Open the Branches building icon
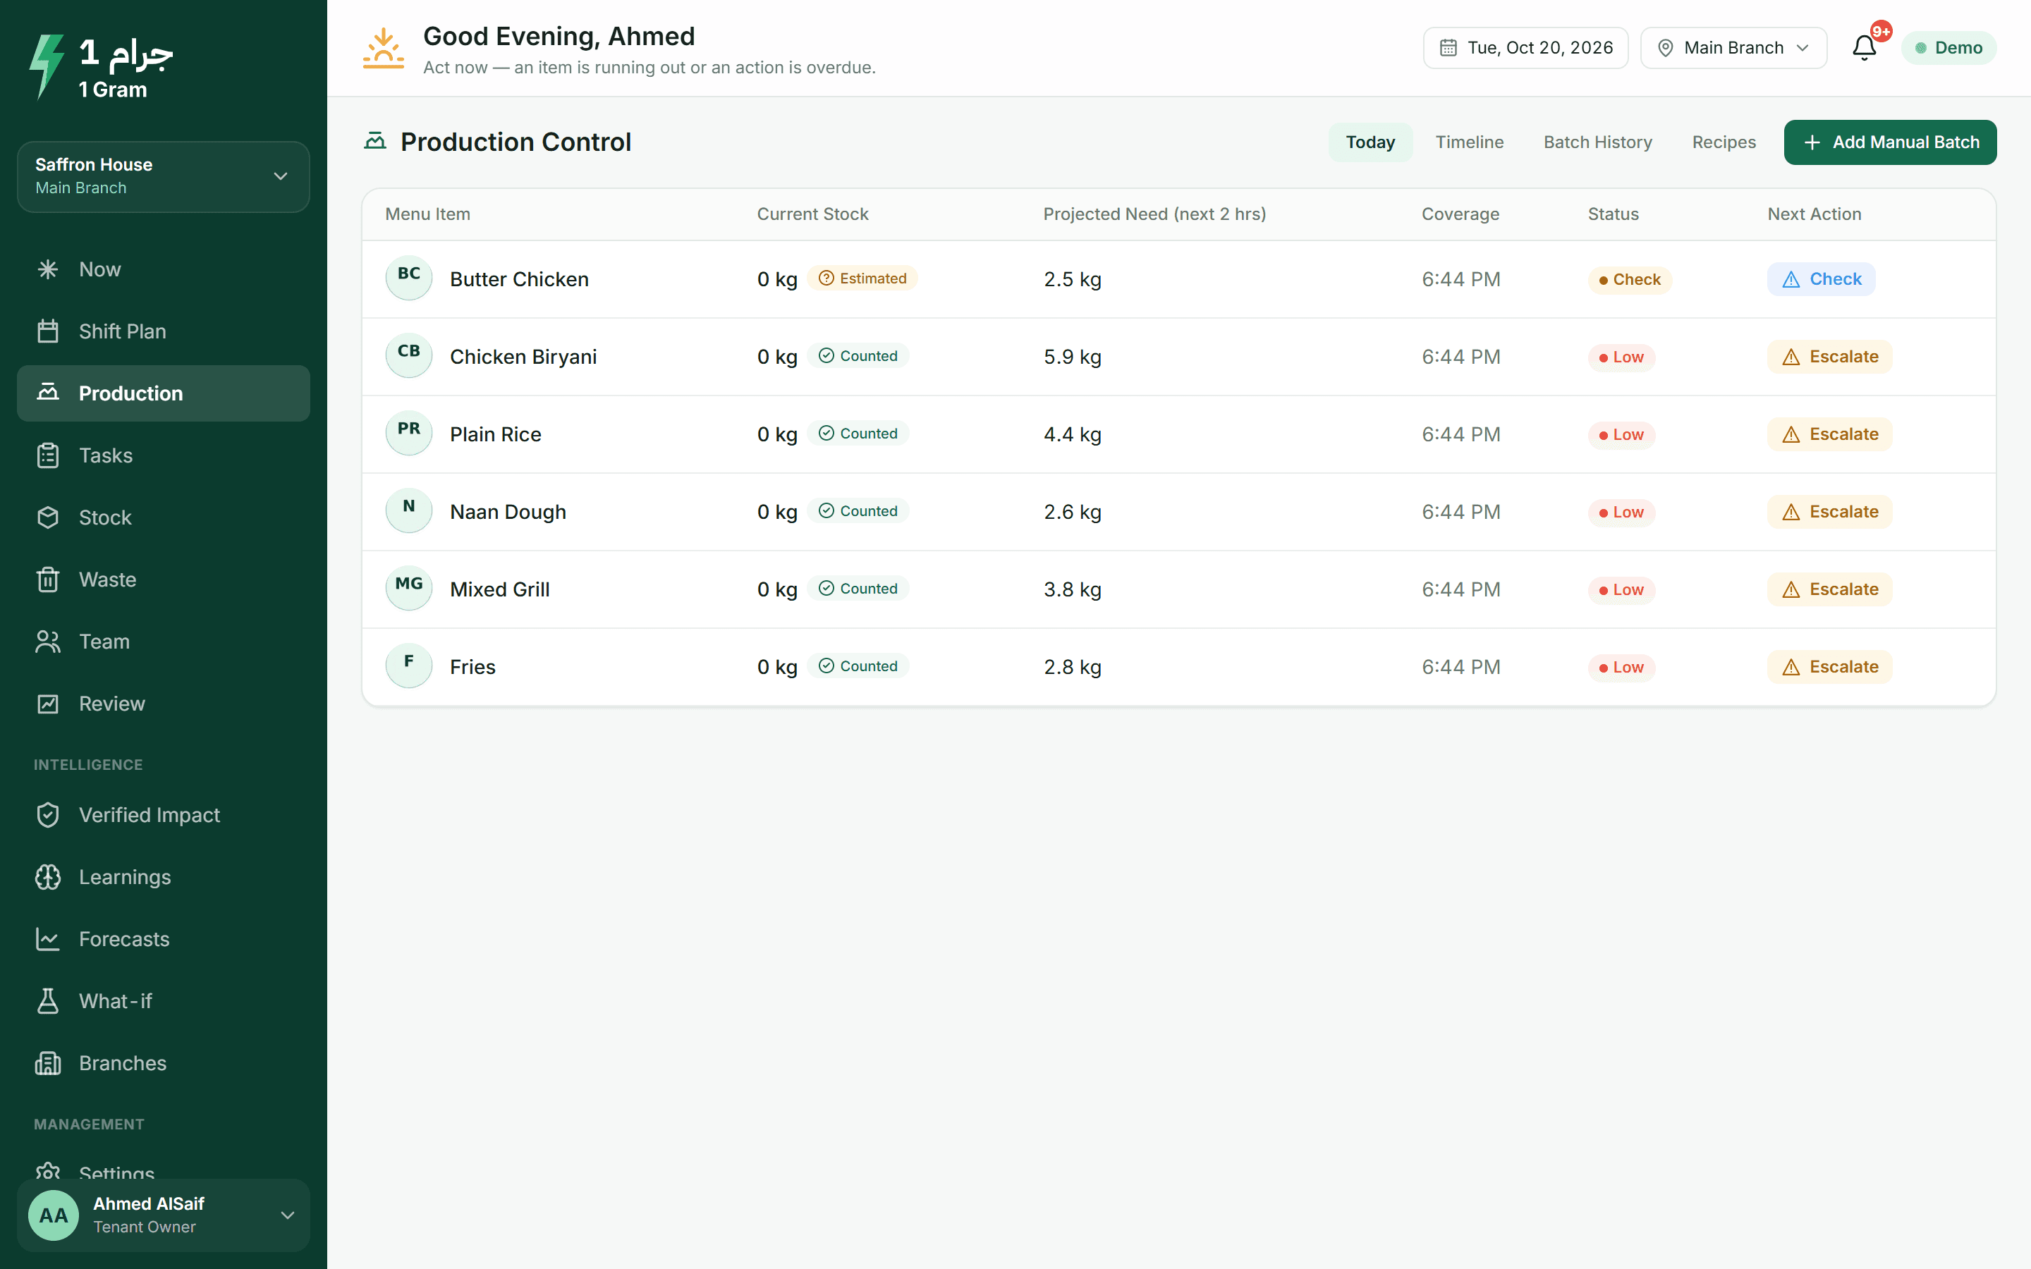 point(48,1063)
